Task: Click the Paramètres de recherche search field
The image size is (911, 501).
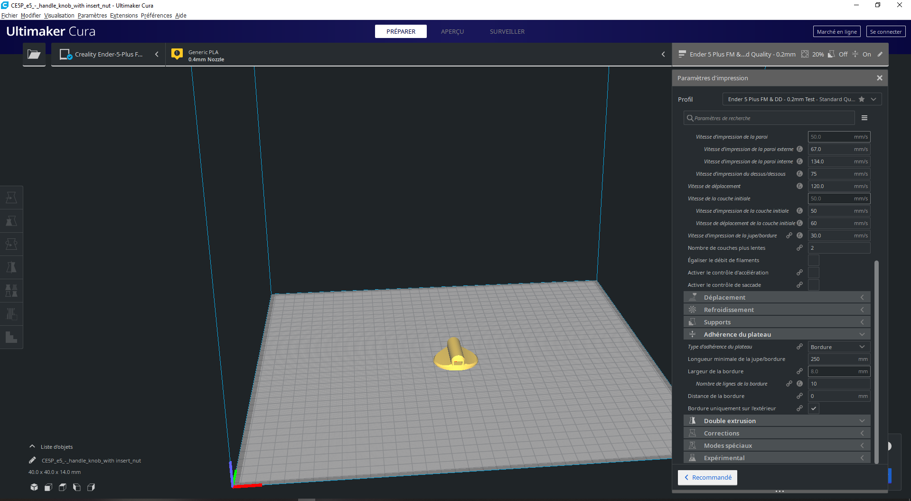Action: pos(769,118)
